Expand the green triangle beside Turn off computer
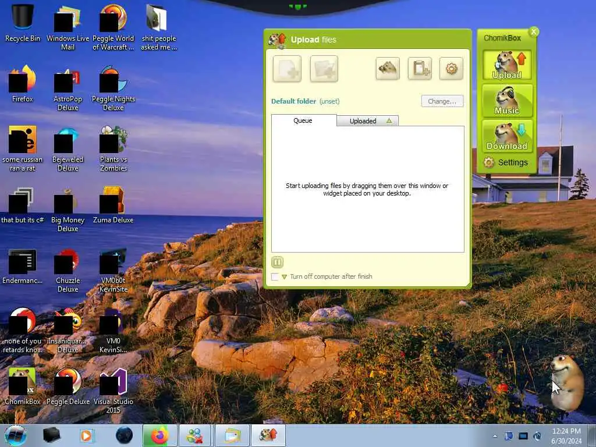Viewport: 596px width, 447px height. point(284,276)
